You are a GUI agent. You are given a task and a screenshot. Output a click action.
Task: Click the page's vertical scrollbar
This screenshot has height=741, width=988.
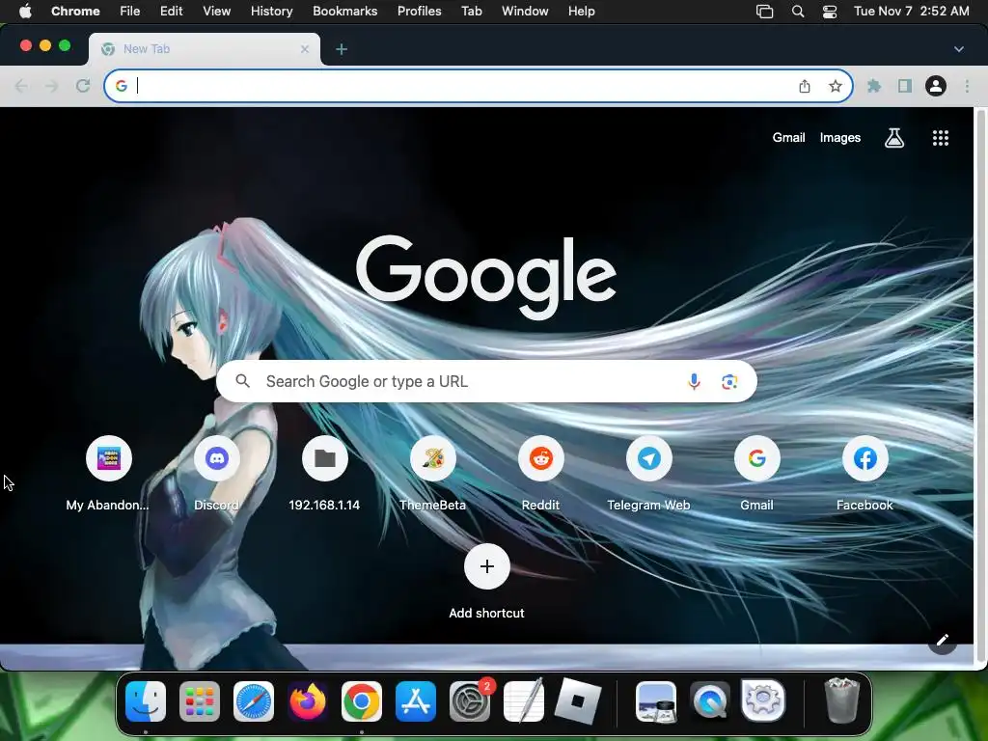click(x=980, y=386)
